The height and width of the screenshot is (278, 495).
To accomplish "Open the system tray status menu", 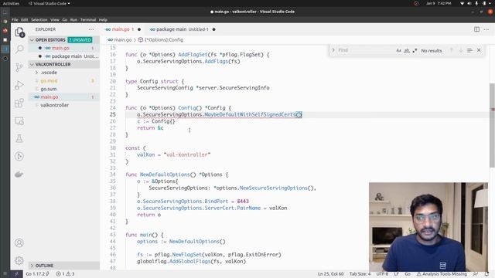I will coord(476,3).
